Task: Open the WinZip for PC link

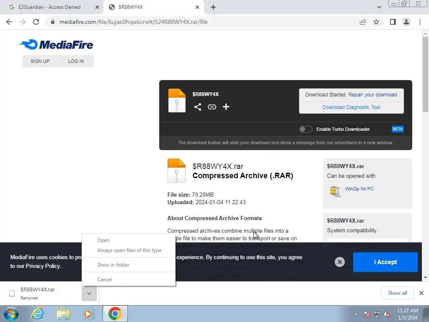Action: click(359, 189)
